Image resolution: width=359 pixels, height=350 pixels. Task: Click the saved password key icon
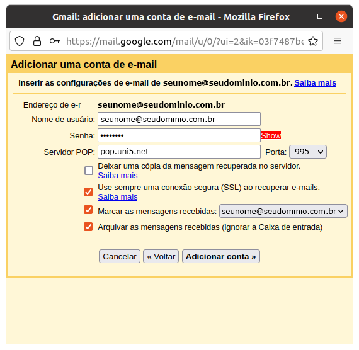55,41
